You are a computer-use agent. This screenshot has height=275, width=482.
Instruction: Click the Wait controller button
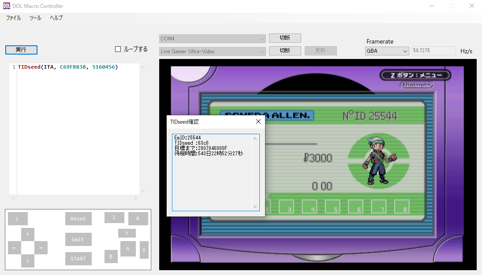pos(78,239)
